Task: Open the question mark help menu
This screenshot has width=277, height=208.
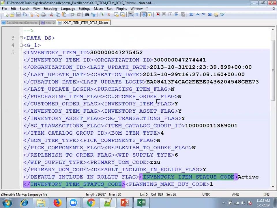Action: (x=147, y=9)
